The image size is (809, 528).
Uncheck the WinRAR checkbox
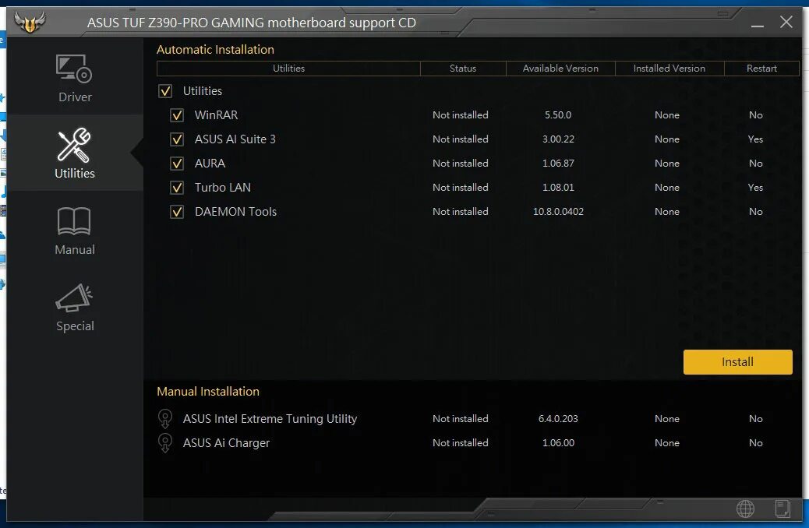(177, 115)
